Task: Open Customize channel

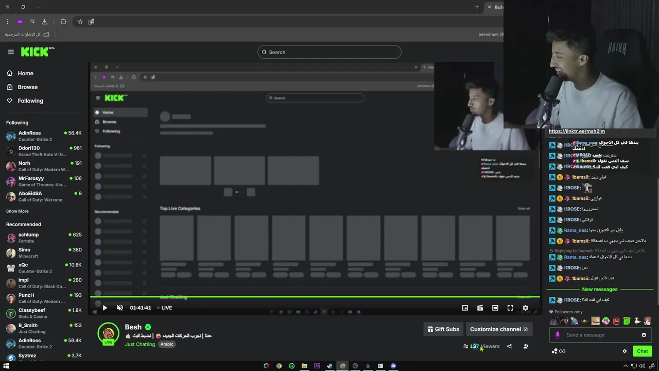Action: click(x=499, y=329)
